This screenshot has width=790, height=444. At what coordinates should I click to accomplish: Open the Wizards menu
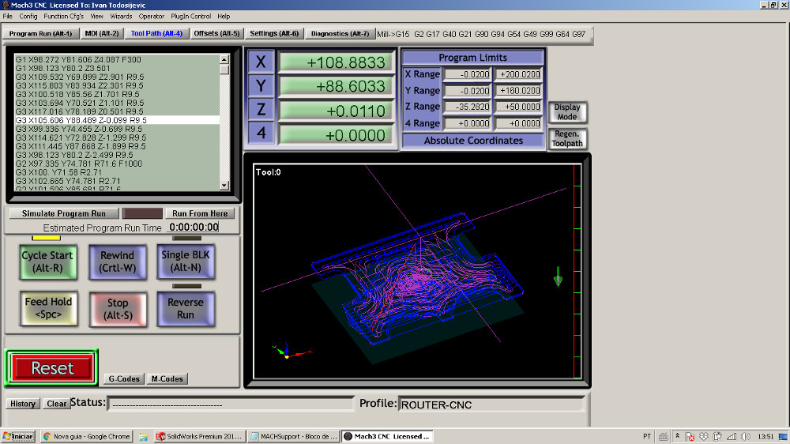(x=121, y=16)
